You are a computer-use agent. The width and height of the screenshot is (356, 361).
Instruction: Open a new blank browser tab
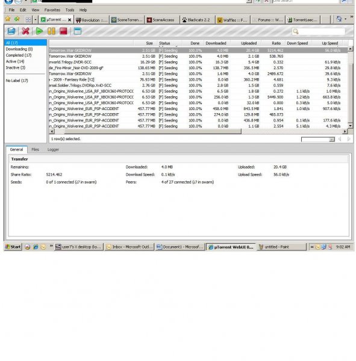coord(325,20)
